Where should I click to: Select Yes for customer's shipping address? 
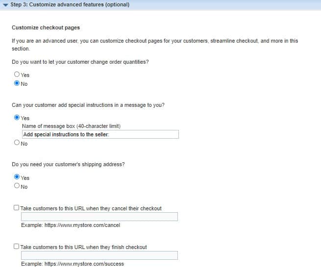[x=17, y=177]
